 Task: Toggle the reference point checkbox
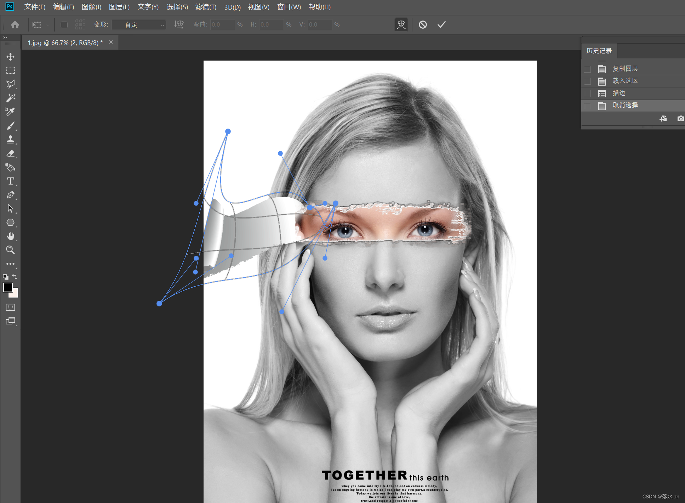pyautogui.click(x=64, y=25)
